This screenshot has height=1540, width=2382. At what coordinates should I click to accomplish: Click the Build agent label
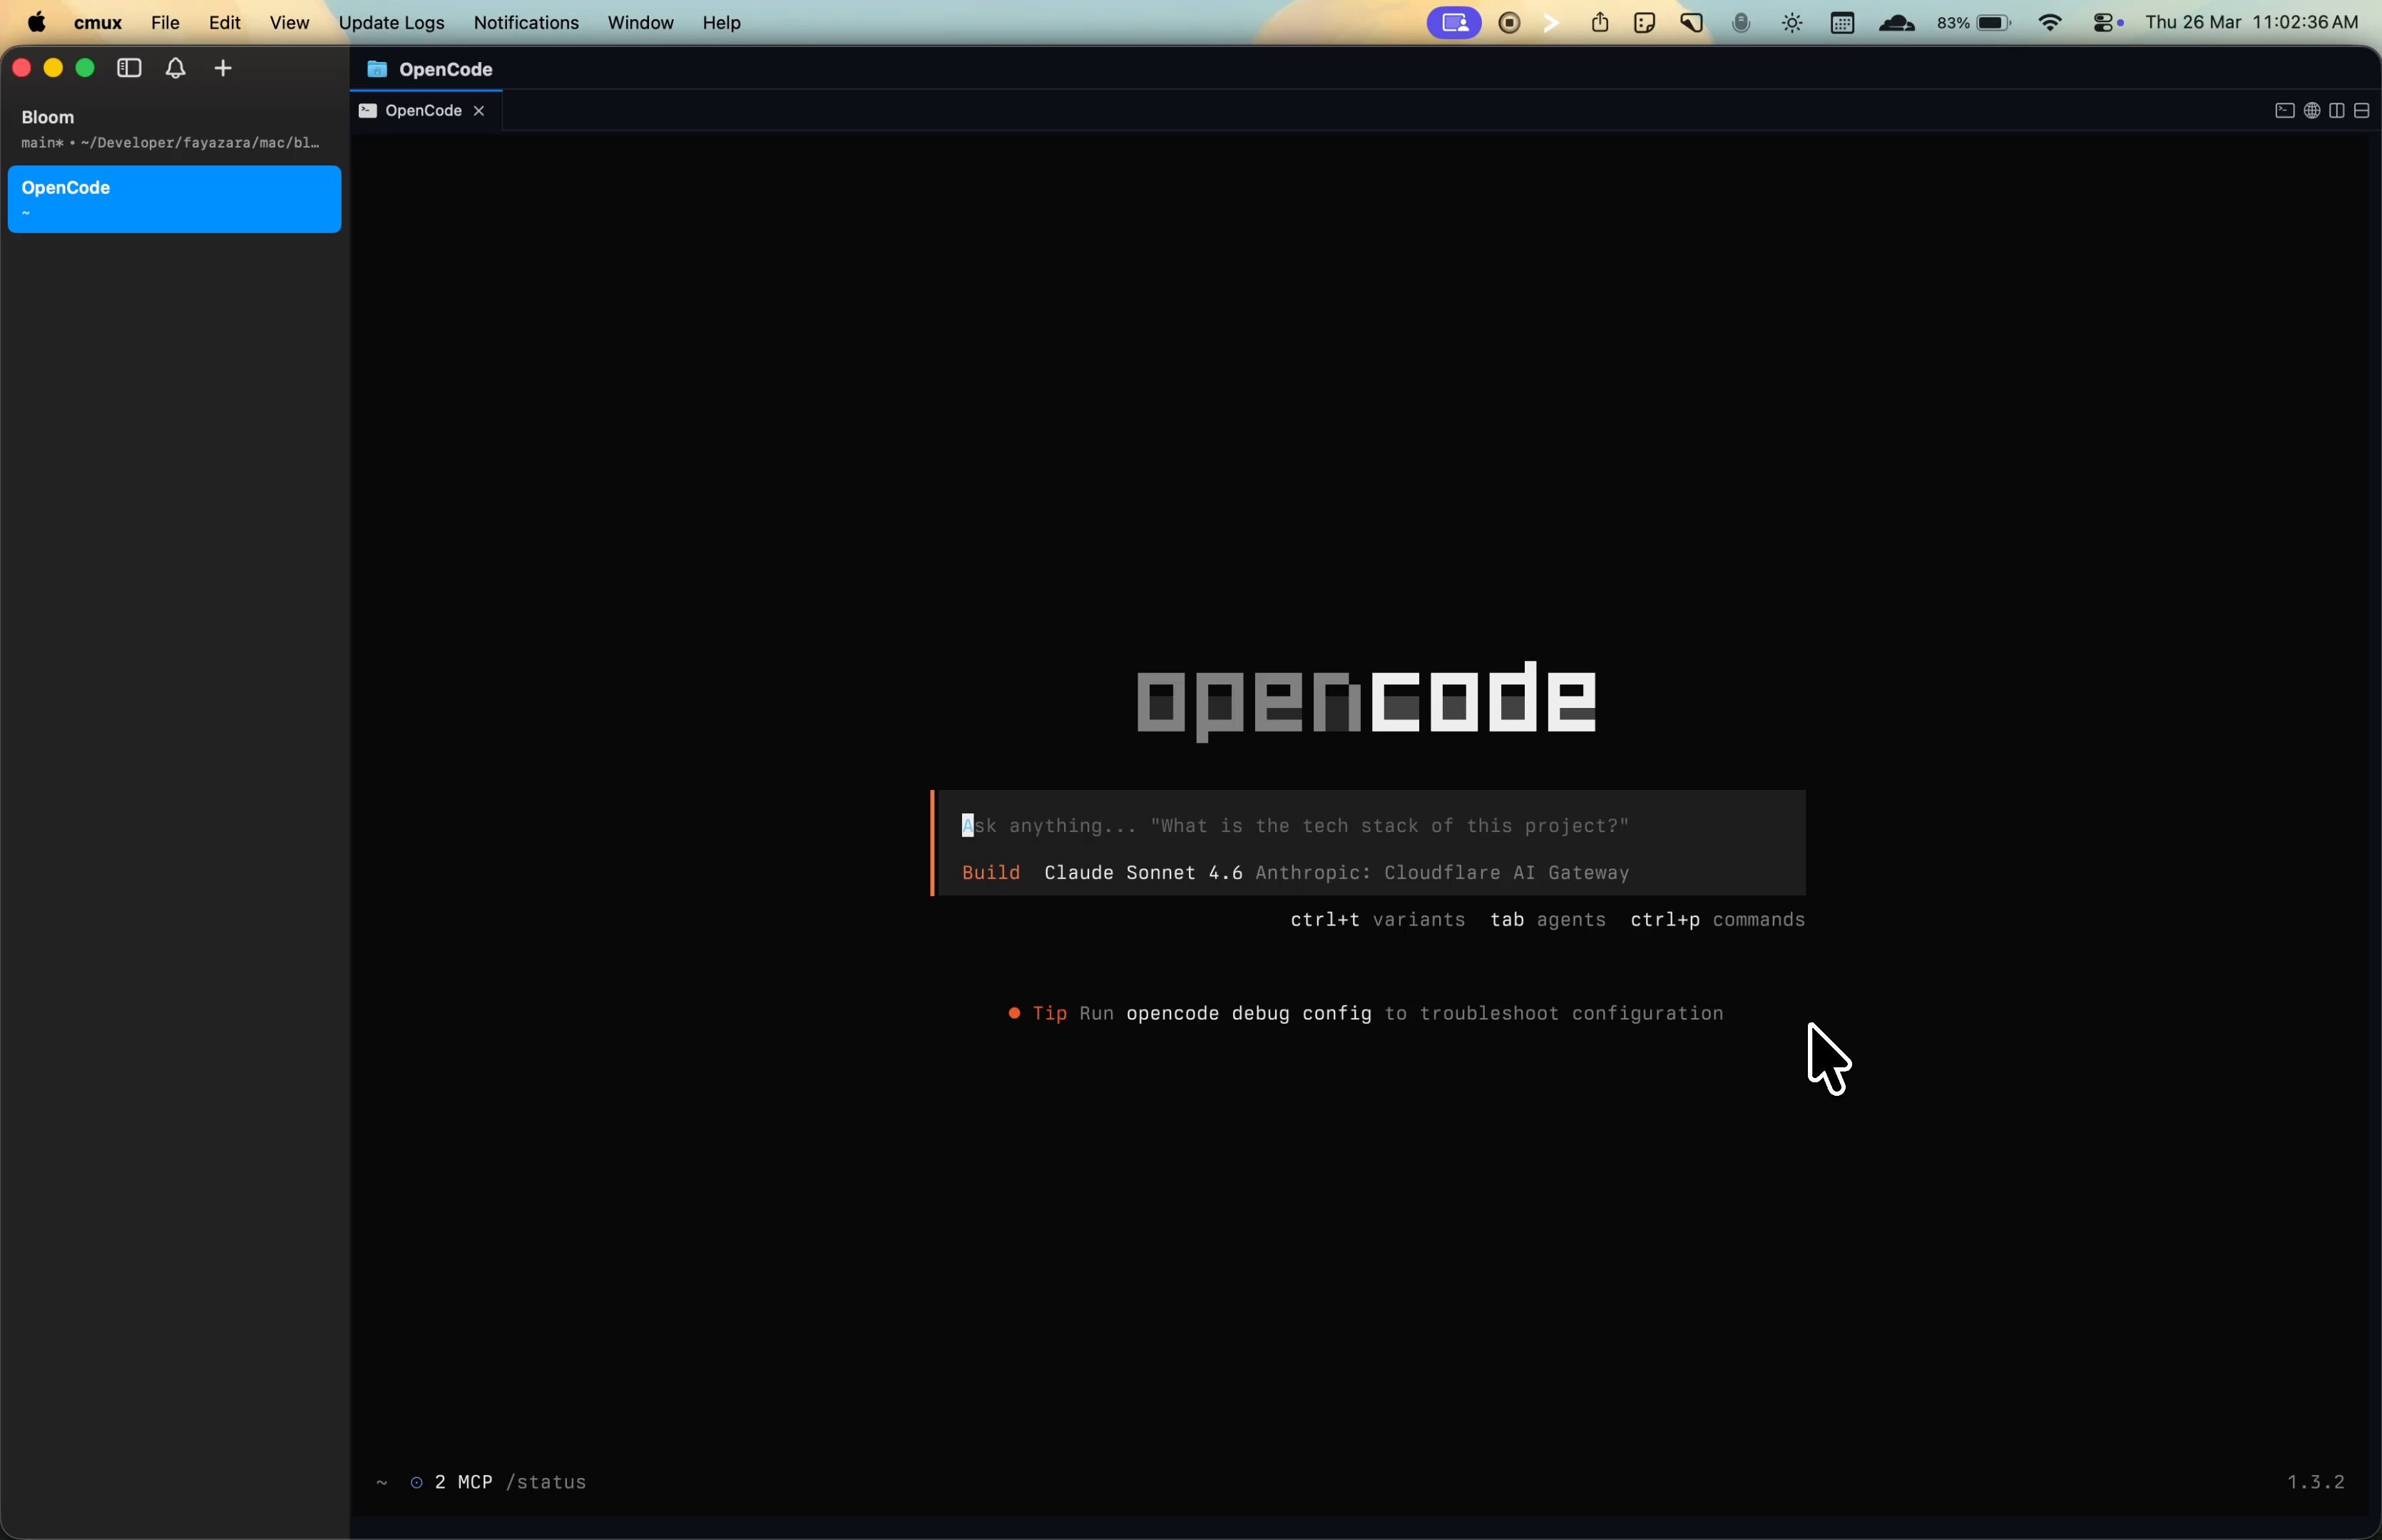pyautogui.click(x=990, y=873)
